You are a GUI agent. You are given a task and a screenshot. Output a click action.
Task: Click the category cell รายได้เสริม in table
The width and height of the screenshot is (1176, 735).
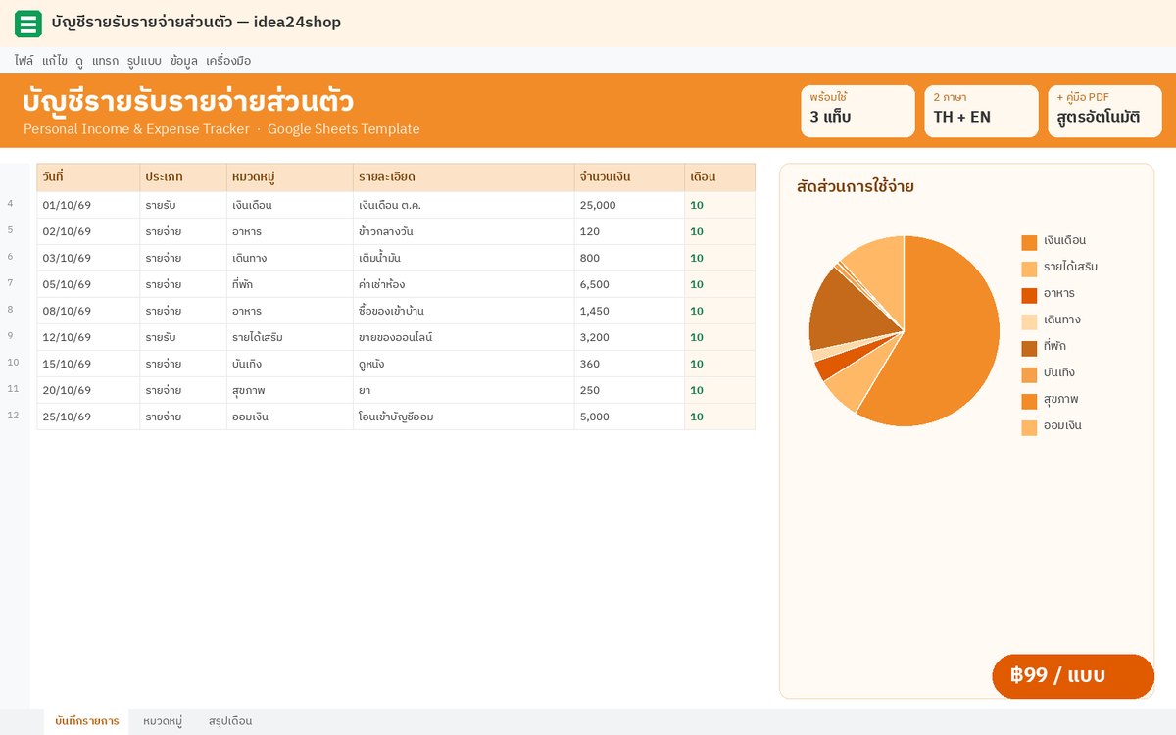click(x=290, y=337)
